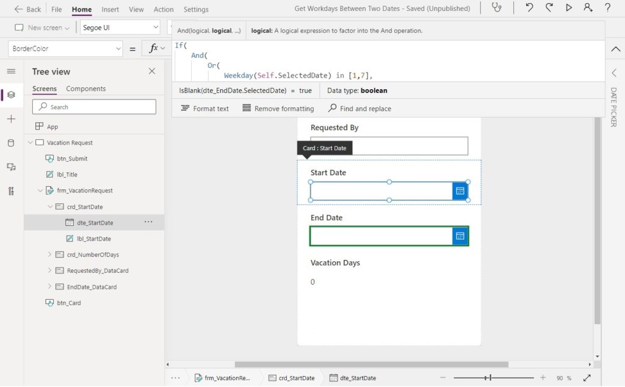Viewport: 625px width, 387px height.
Task: Open the App checker stethoscope icon
Action: [497, 9]
